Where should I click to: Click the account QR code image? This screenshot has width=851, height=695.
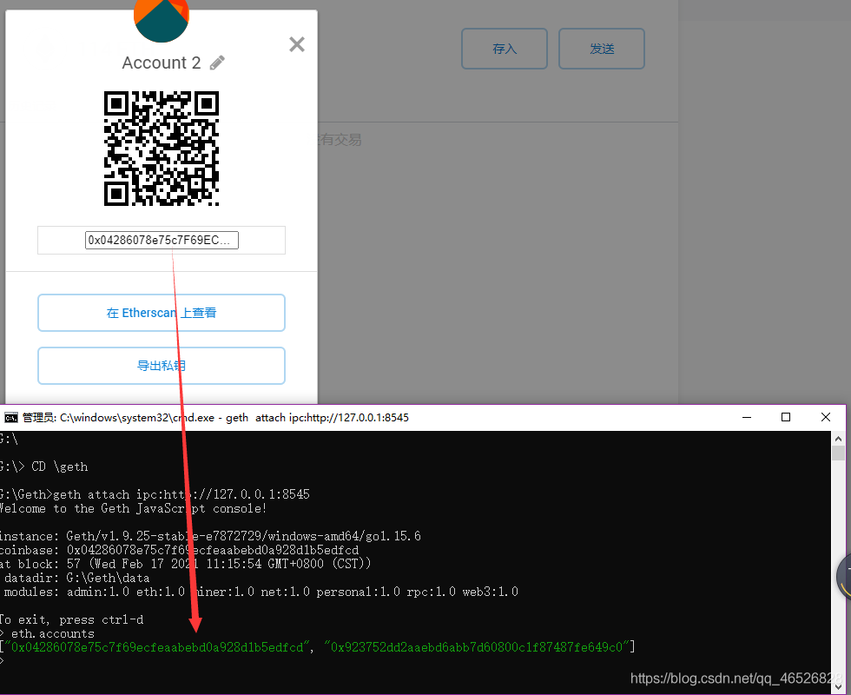click(162, 149)
